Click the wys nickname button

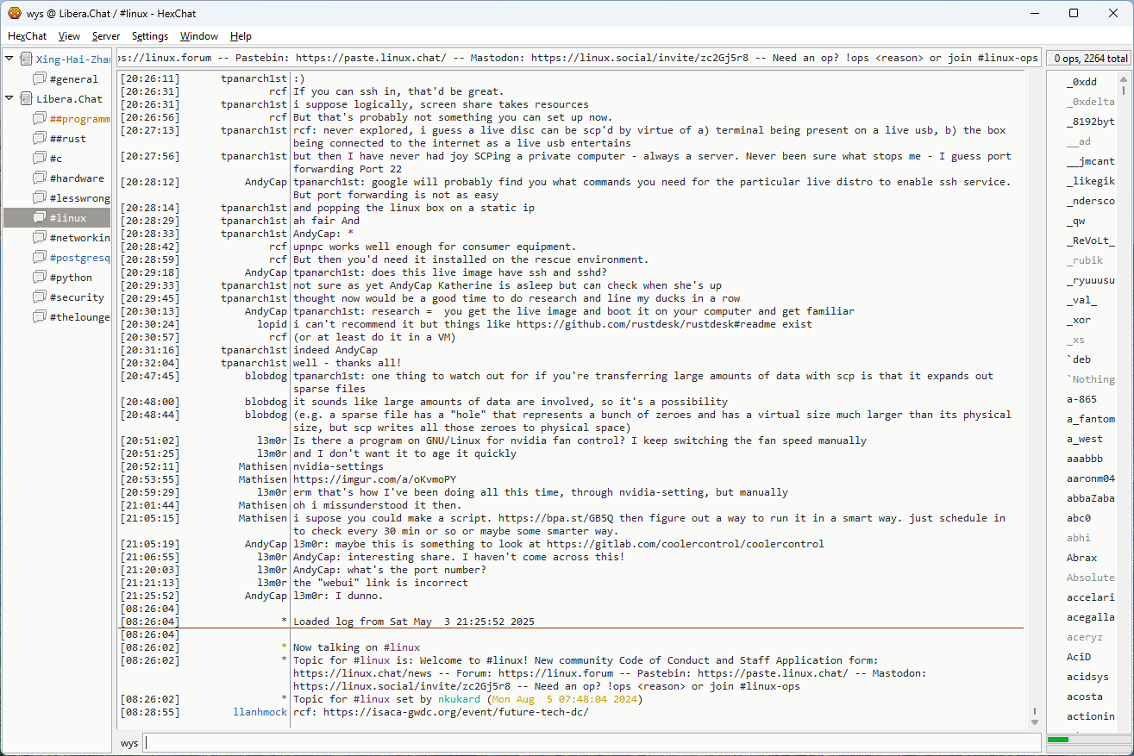point(129,743)
